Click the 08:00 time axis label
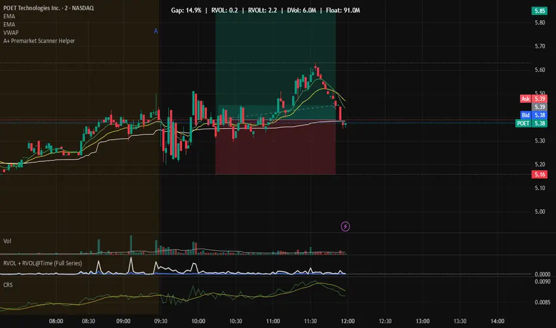The width and height of the screenshot is (556, 328). (x=56, y=321)
